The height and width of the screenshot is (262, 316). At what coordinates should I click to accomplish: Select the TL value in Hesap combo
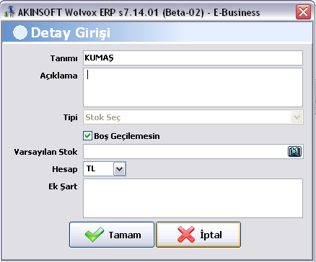coord(99,169)
